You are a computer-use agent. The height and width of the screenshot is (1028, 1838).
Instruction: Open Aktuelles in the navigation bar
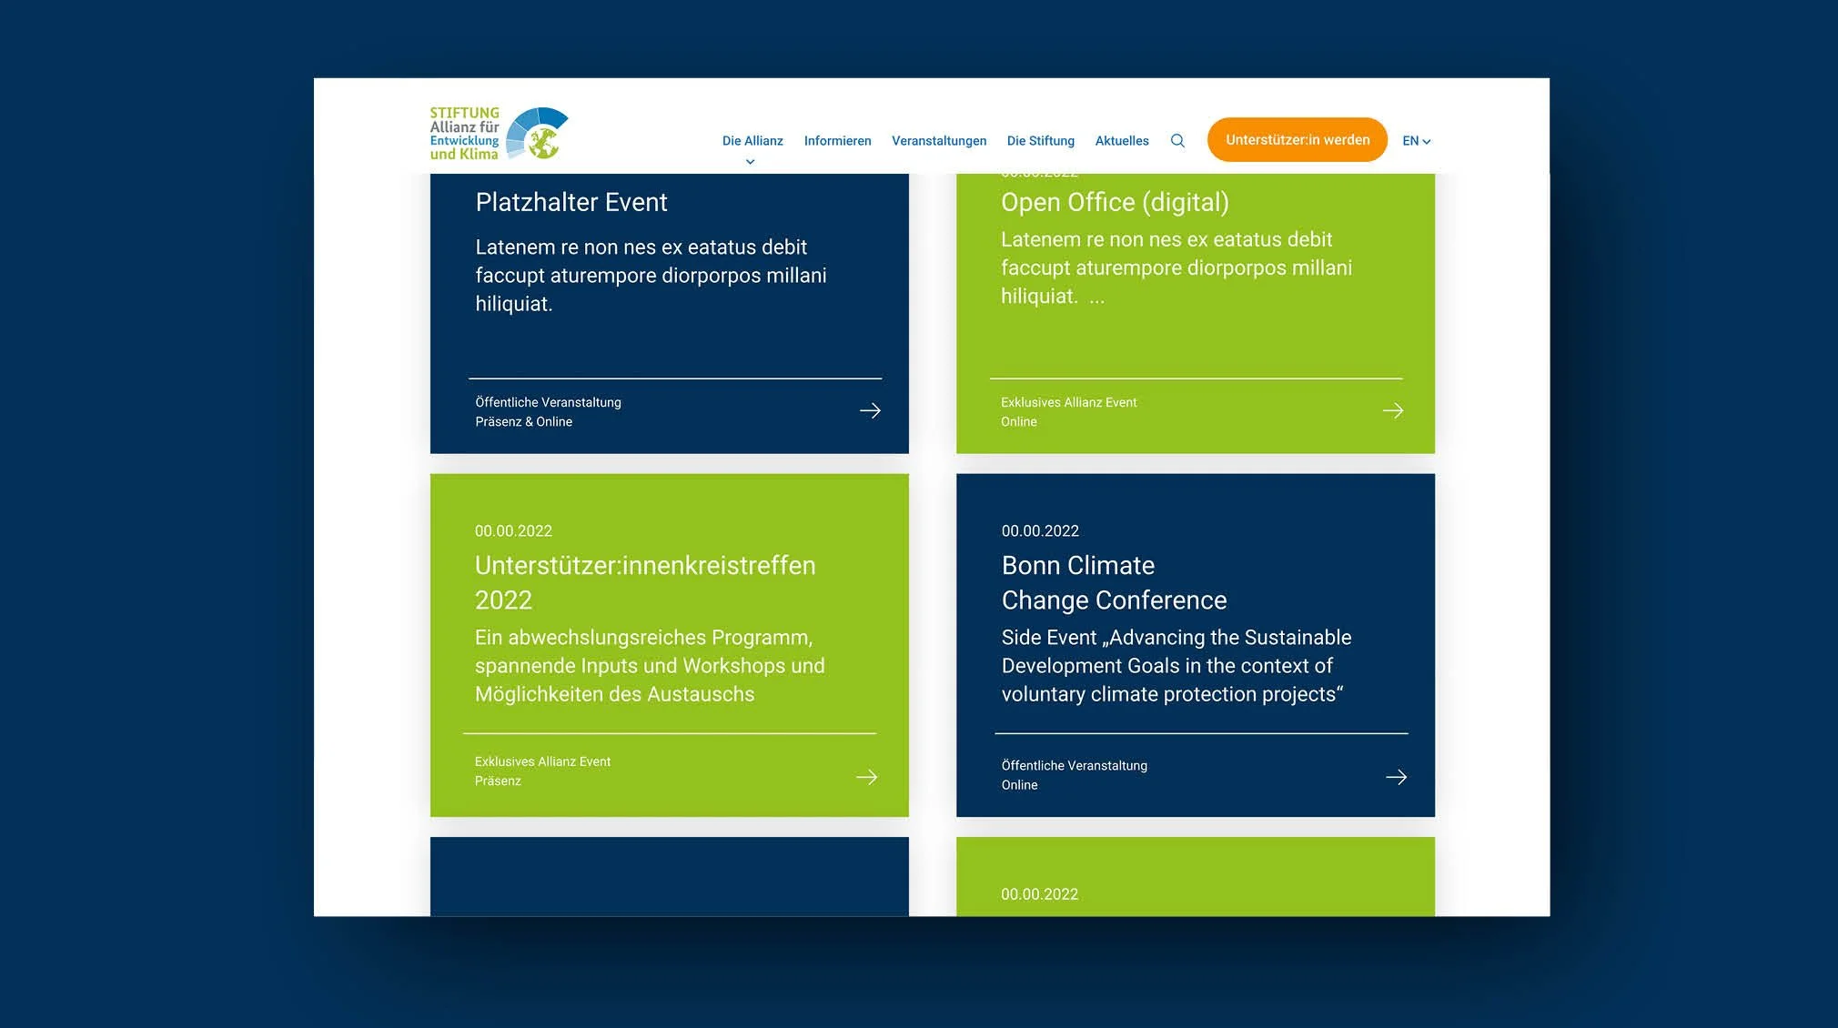coord(1121,141)
